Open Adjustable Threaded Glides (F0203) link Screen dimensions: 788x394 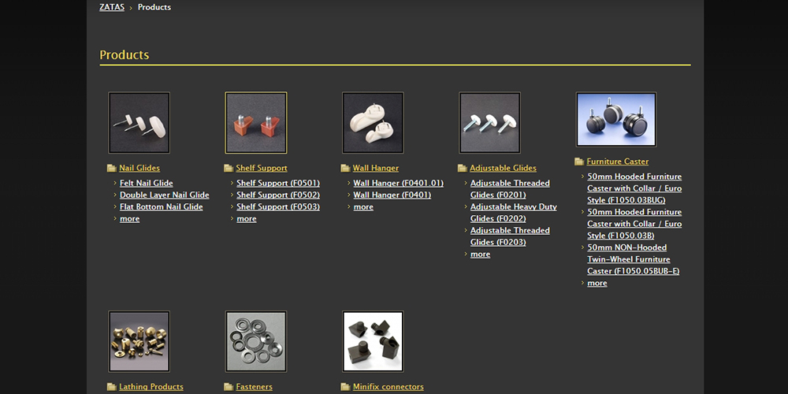point(510,236)
